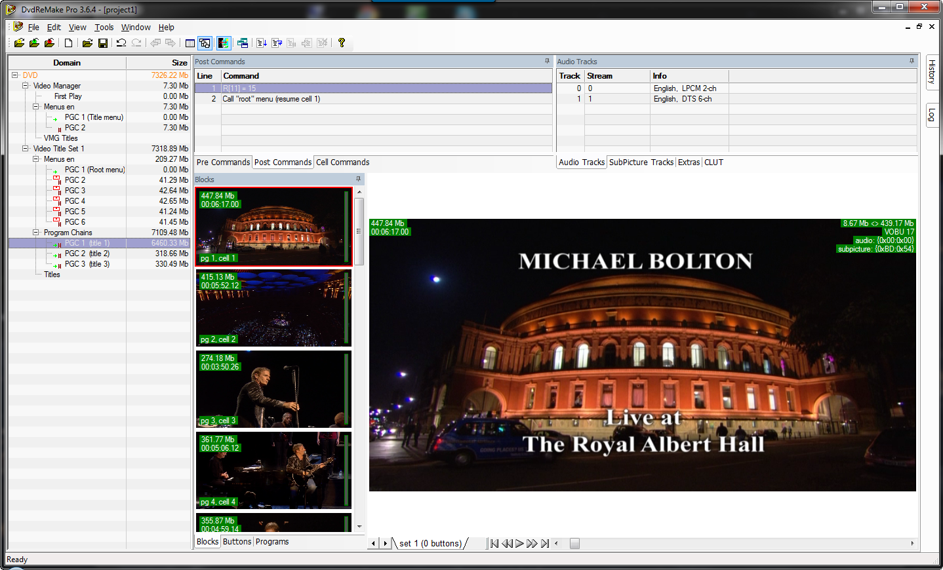Select the pg 3, cell 3 thumbnail
Screen dimensions: 943x570
pyautogui.click(x=273, y=389)
